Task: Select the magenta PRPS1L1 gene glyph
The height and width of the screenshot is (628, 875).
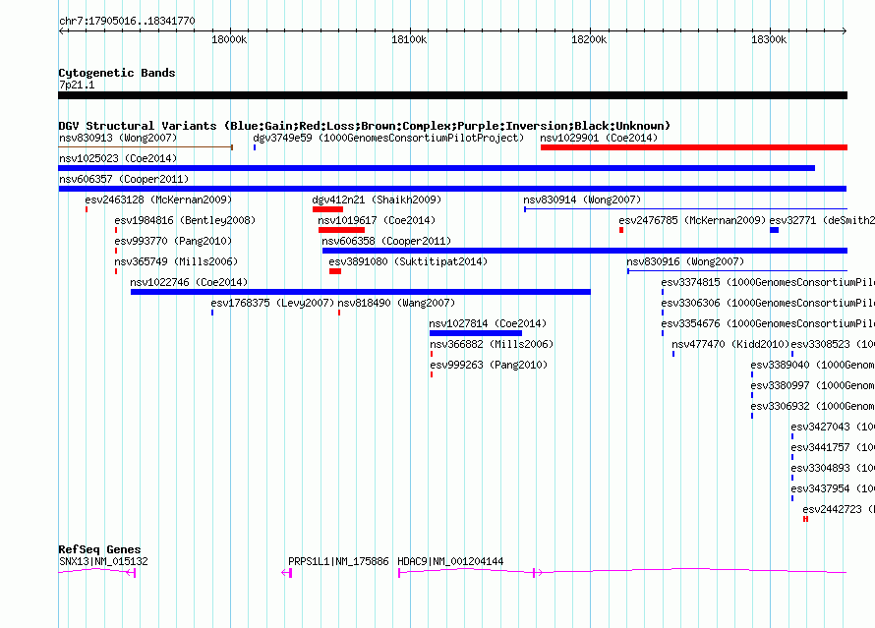Action: pyautogui.click(x=286, y=572)
